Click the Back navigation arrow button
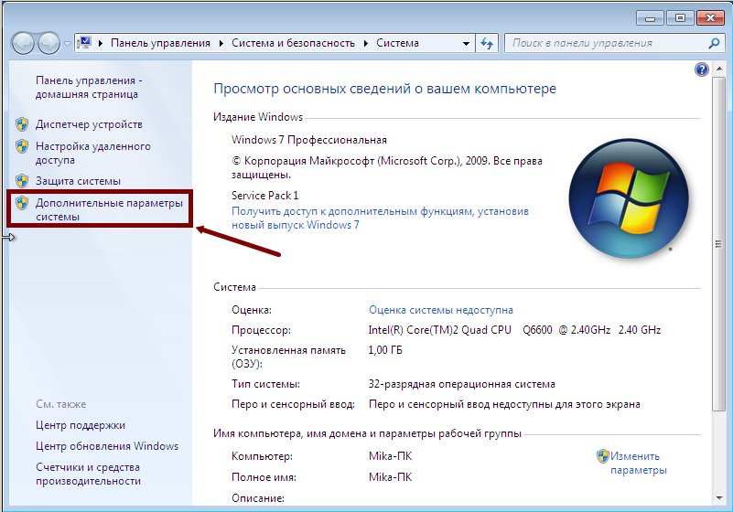 point(24,43)
